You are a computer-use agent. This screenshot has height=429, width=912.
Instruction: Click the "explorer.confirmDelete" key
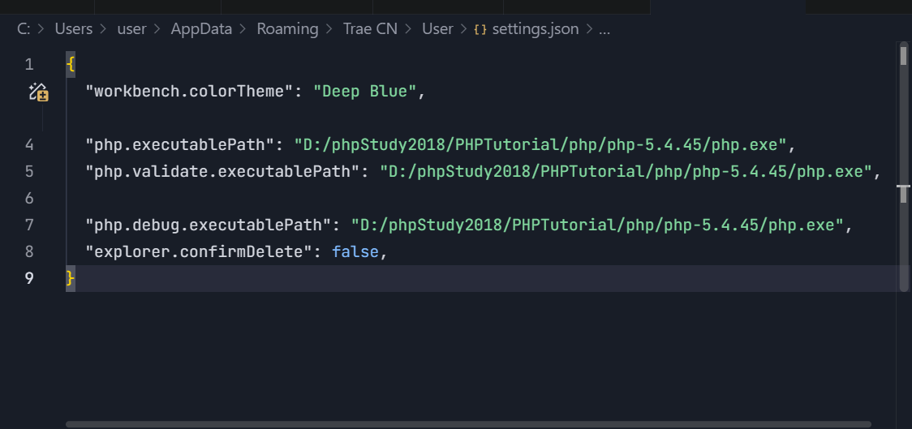click(x=198, y=251)
